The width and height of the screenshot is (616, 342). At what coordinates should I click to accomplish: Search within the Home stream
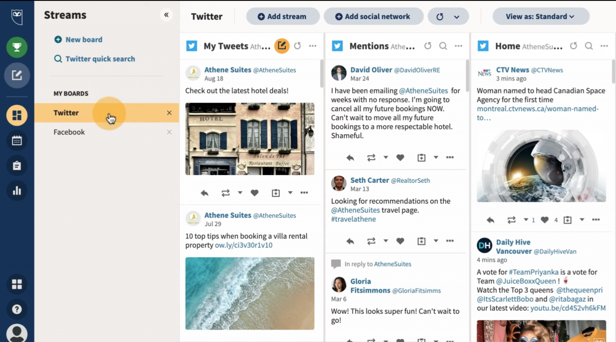(589, 46)
